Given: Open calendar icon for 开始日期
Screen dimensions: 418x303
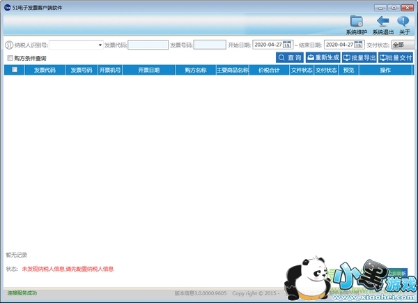Looking at the screenshot, I should (287, 45).
